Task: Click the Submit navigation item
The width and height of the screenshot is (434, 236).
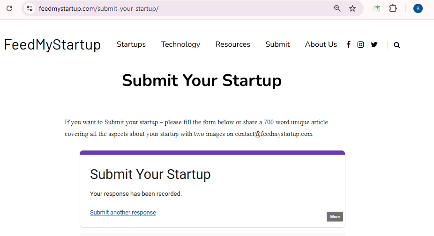Action: 277,44
